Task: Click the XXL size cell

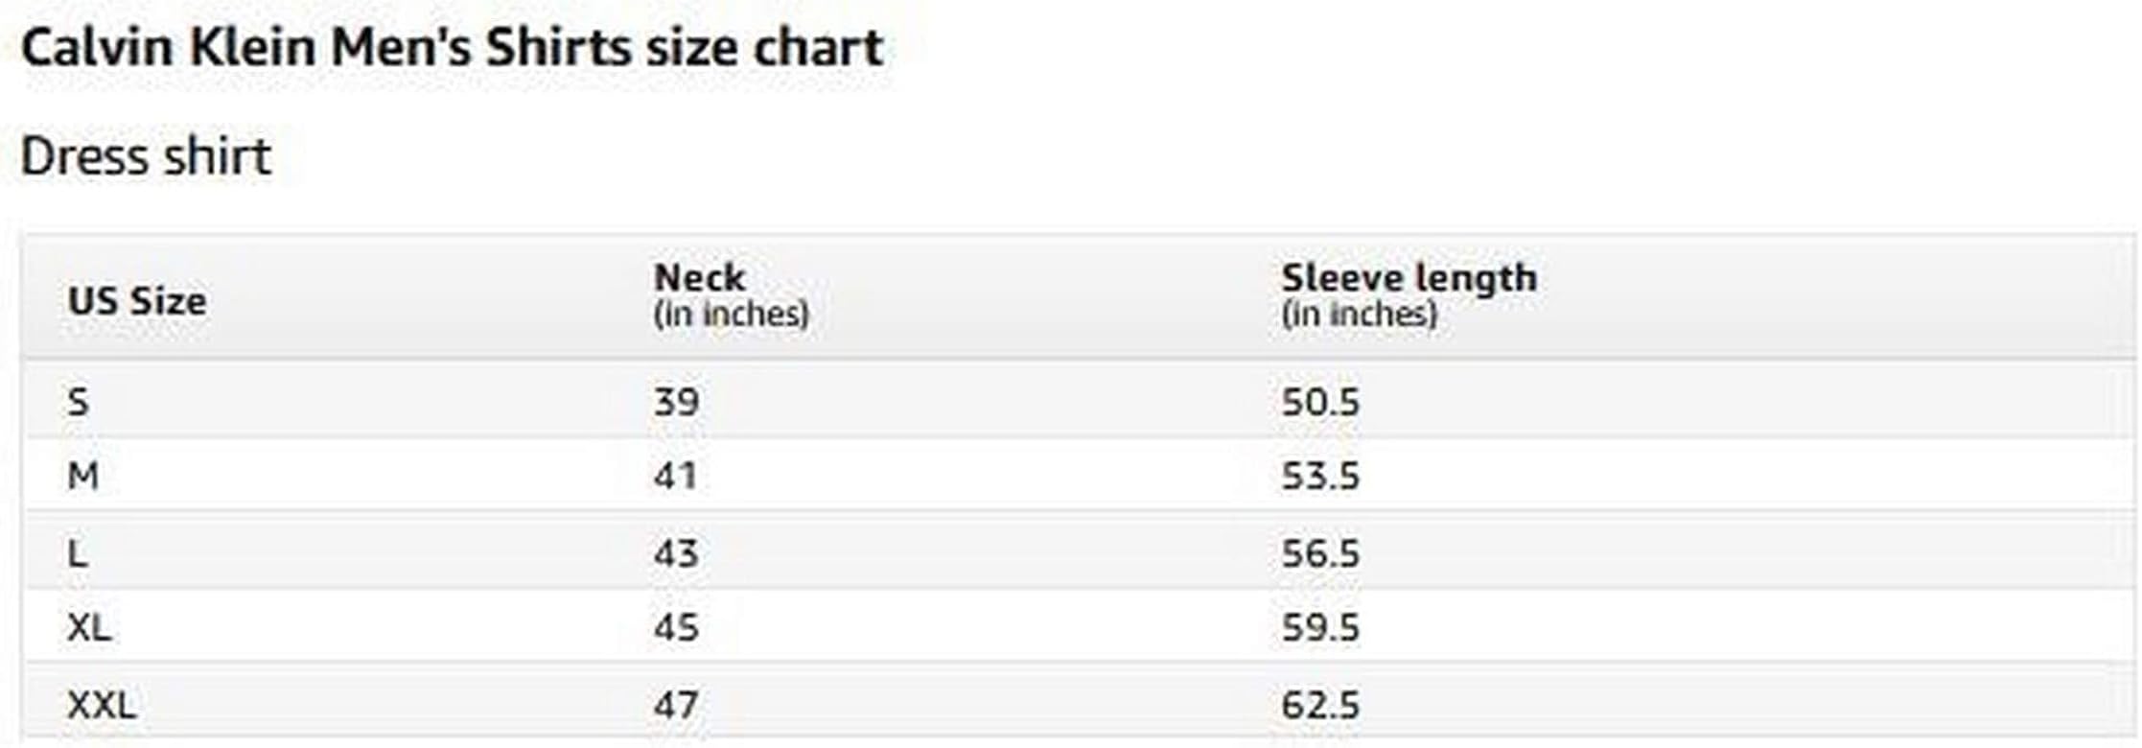Action: [x=102, y=706]
